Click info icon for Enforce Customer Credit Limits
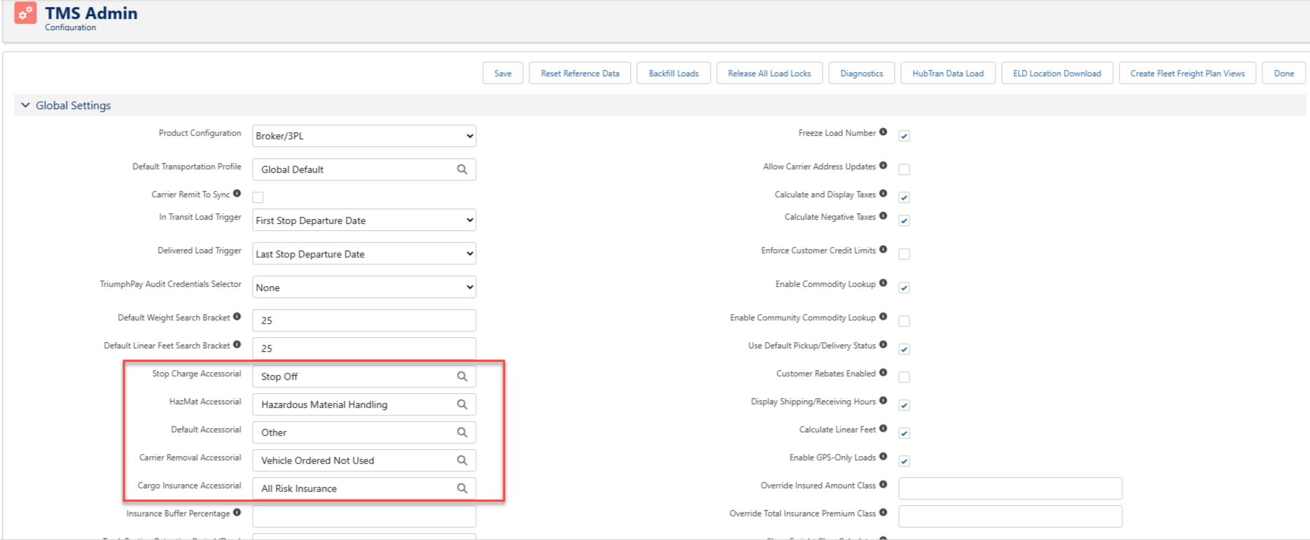This screenshot has height=540, width=1310. pos(884,250)
